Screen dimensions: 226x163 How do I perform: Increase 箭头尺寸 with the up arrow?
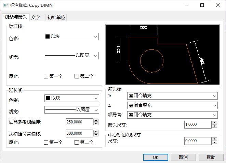214,123
